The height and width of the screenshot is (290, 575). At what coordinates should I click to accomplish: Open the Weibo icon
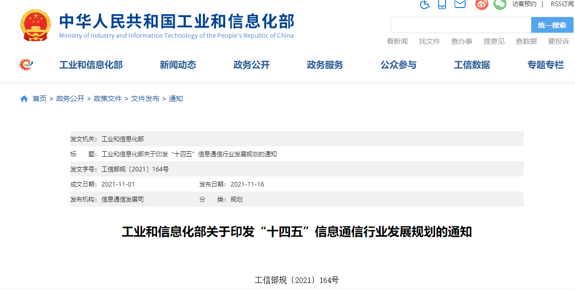click(482, 4)
